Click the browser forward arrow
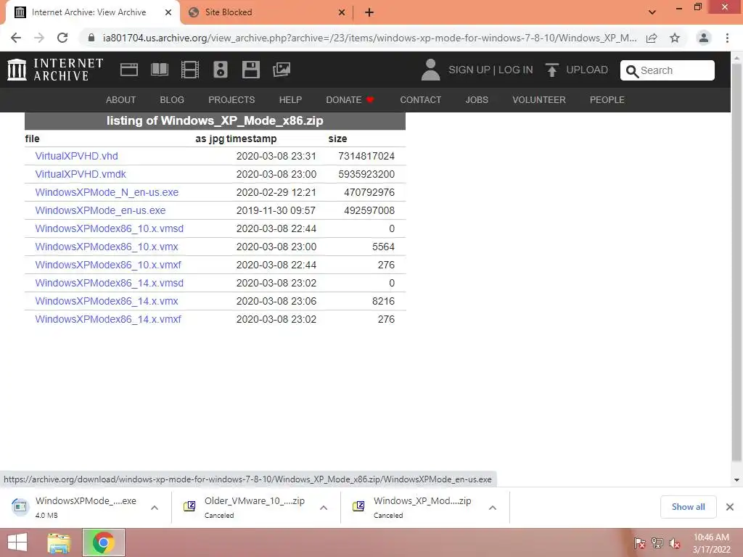The image size is (743, 557). [39, 38]
